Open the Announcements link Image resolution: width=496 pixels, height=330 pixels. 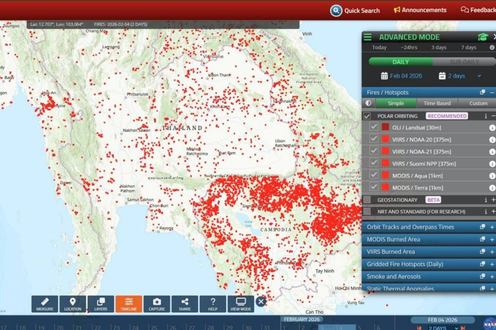420,10
